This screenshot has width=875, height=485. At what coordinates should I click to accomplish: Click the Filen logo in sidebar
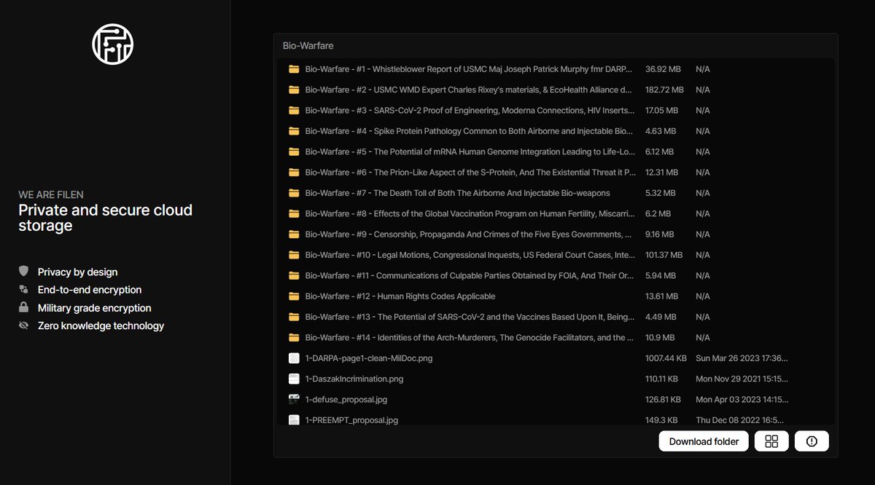(x=113, y=44)
